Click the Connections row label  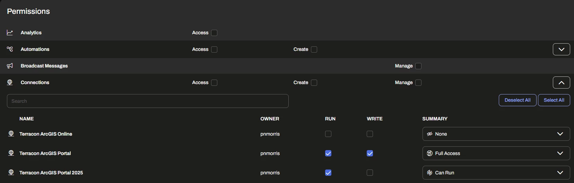[x=35, y=82]
